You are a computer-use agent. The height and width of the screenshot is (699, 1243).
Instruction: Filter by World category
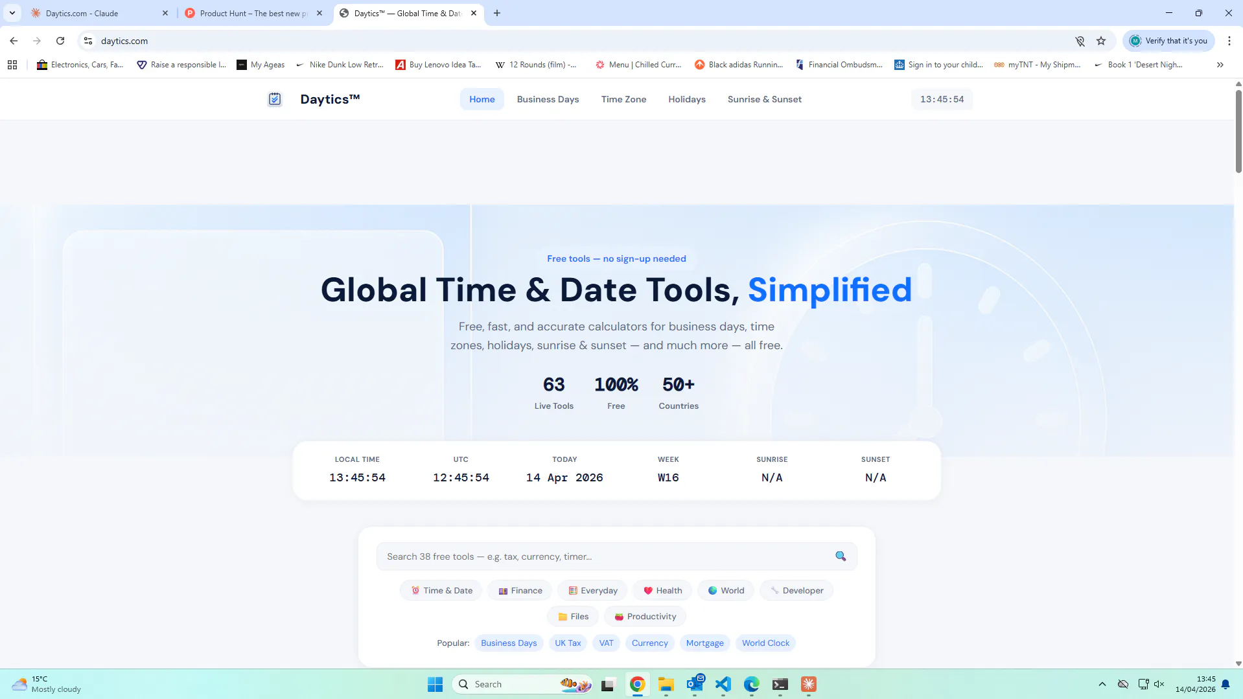pyautogui.click(x=726, y=590)
